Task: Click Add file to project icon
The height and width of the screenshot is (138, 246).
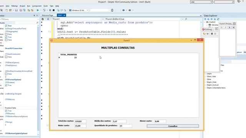Action: (29, 10)
